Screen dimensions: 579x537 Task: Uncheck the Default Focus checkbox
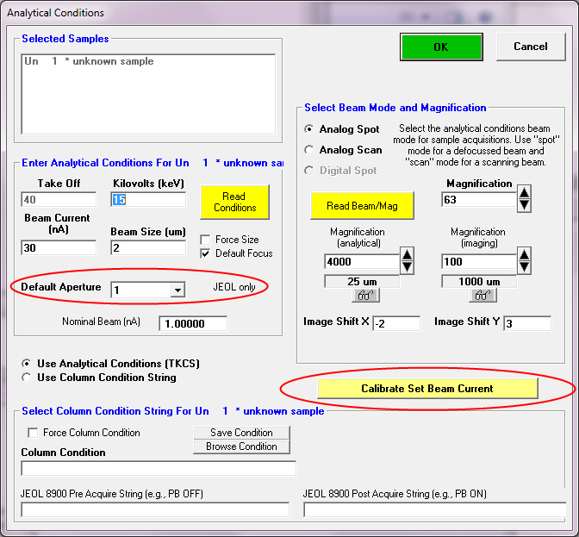point(205,253)
